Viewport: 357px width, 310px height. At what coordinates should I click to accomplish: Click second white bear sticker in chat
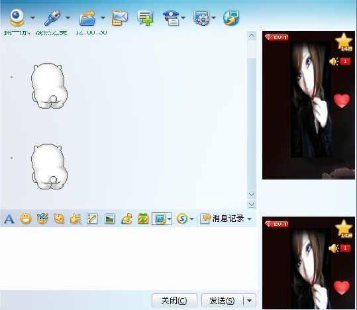(49, 166)
